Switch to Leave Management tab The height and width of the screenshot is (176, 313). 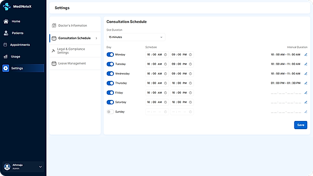[75, 64]
